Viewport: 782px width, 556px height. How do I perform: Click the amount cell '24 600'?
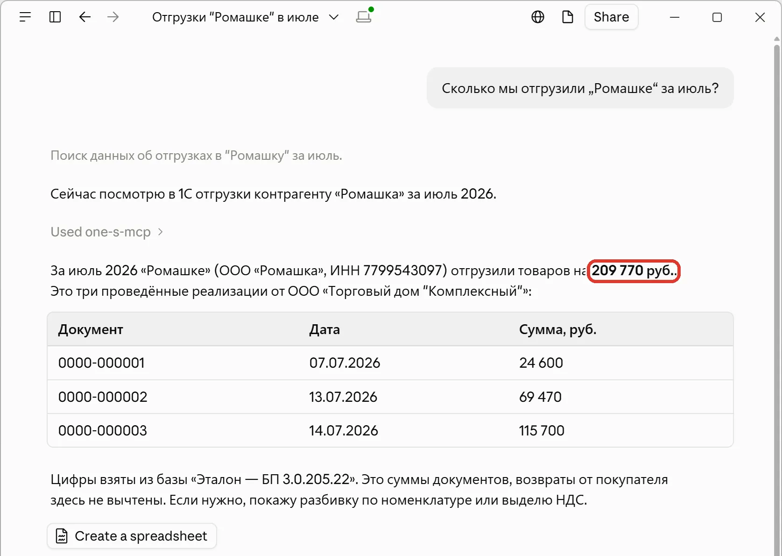click(541, 363)
